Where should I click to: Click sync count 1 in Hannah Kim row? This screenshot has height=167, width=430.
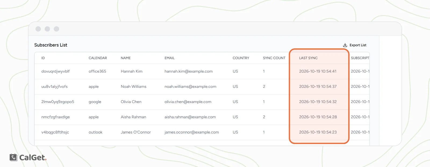click(x=264, y=71)
